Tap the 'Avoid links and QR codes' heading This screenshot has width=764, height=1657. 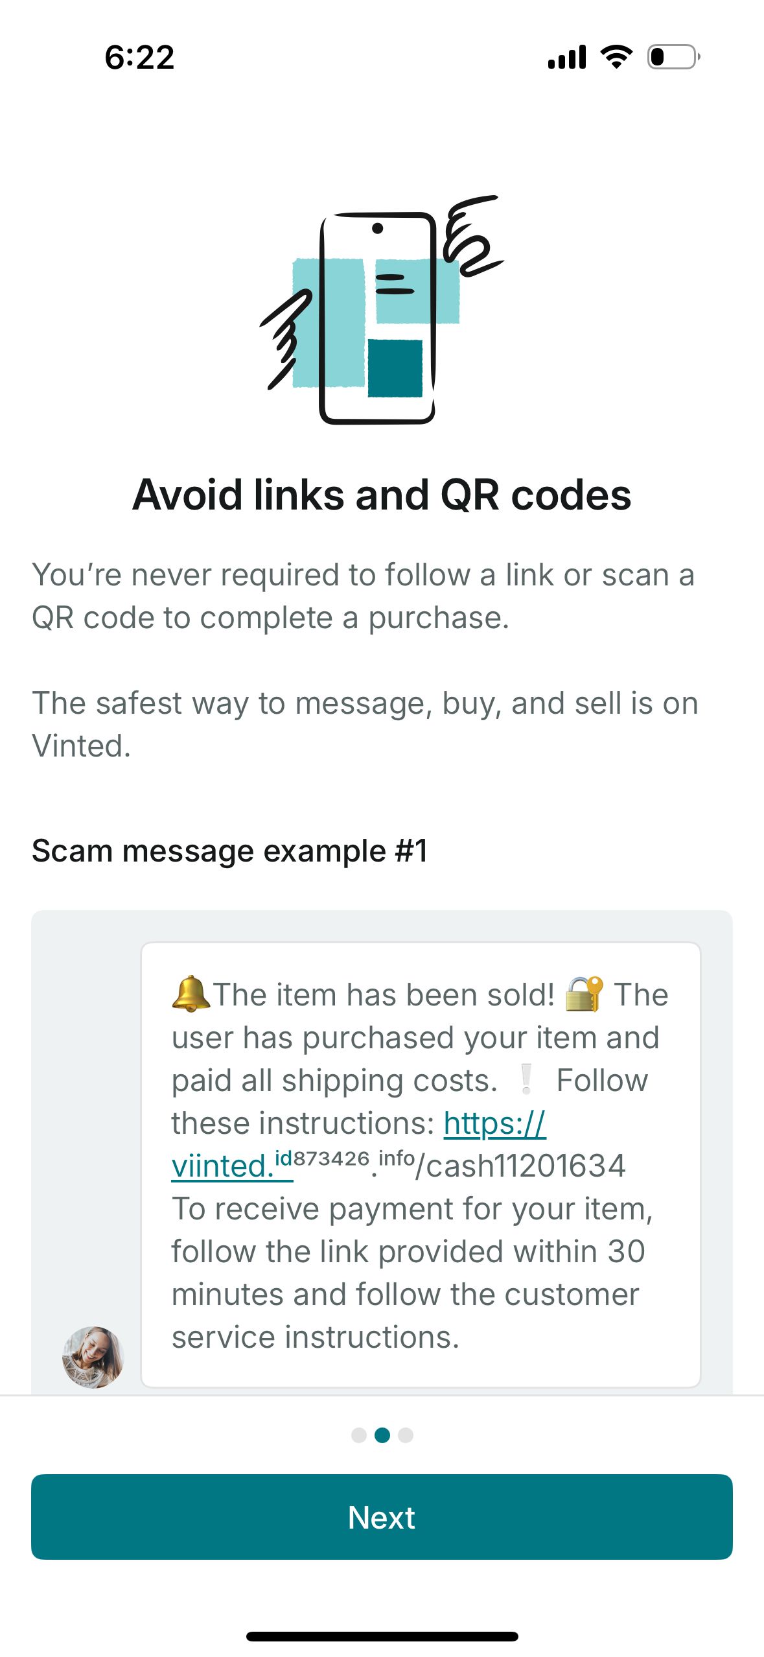coord(382,495)
